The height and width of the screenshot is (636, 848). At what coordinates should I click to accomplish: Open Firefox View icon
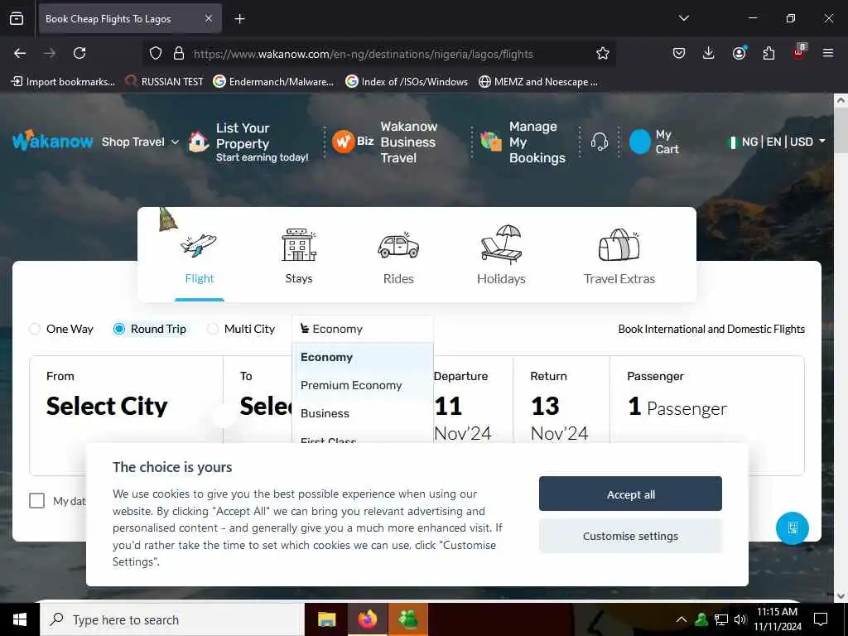pos(17,18)
